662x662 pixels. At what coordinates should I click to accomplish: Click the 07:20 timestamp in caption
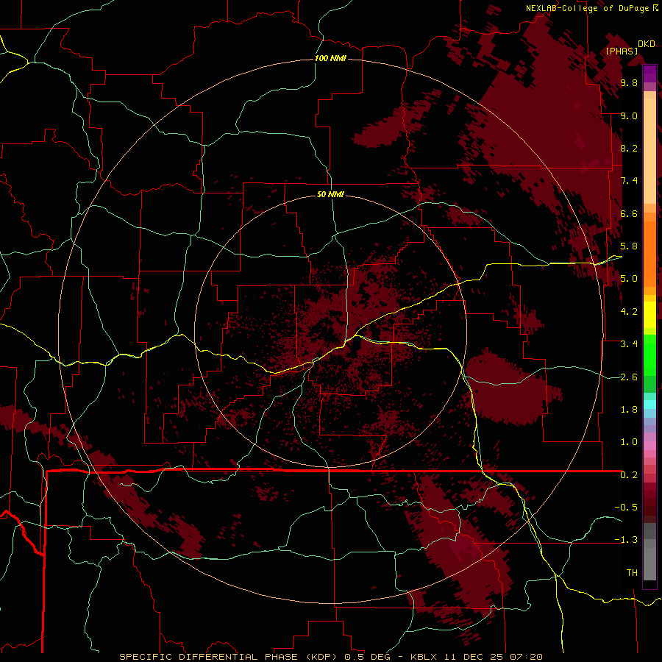point(526,657)
